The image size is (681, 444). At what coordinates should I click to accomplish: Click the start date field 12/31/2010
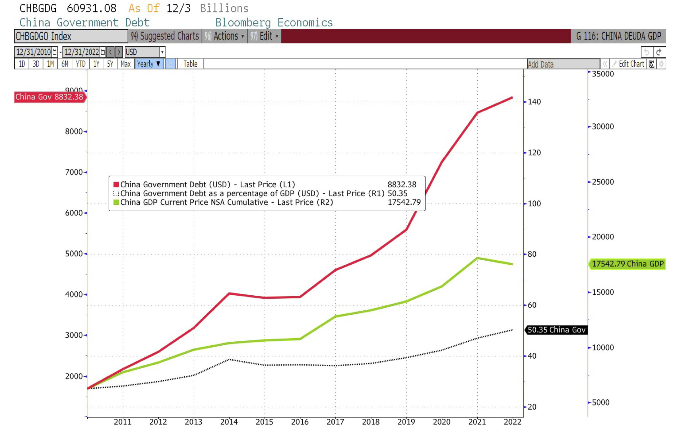pos(34,52)
